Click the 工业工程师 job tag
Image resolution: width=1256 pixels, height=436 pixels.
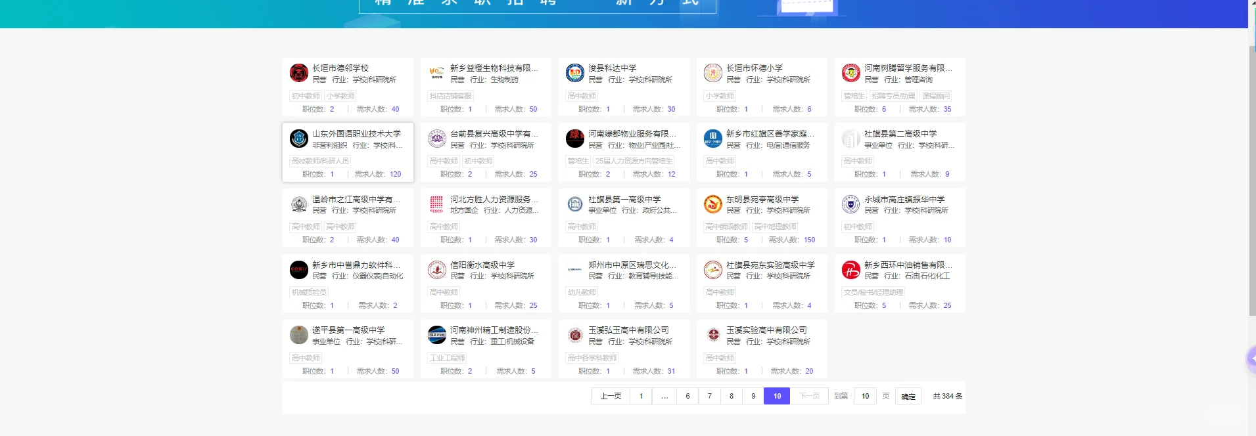pyautogui.click(x=447, y=358)
